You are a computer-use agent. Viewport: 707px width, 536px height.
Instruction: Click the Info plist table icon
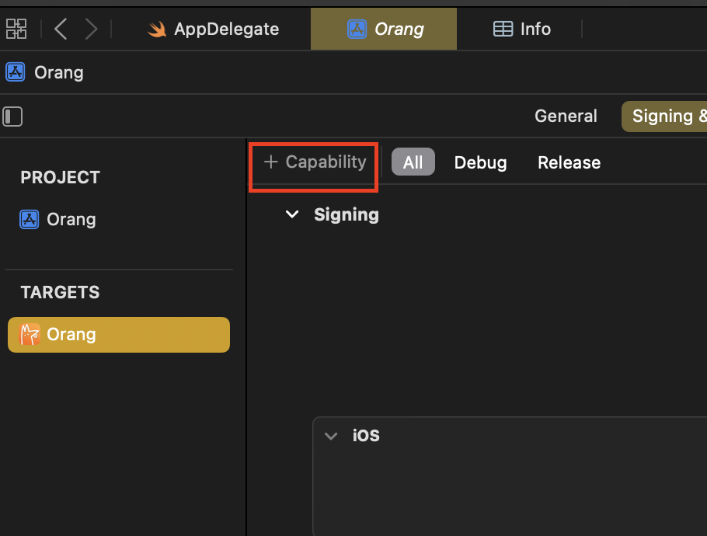503,29
